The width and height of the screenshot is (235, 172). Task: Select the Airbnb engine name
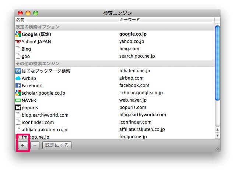pos(29,78)
